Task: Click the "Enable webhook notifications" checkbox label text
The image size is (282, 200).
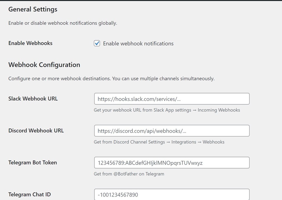Action: 138,44
